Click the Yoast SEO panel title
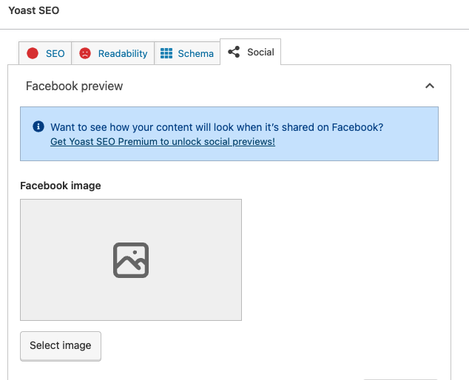Screen dimensions: 469x380 click(34, 10)
